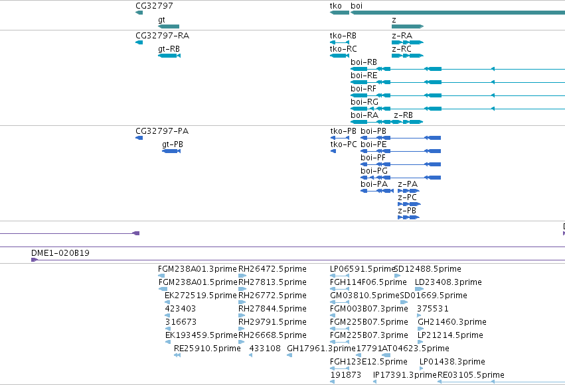Select the FGH123E12.5prime EST label
Viewport: 565px width, 385px height.
click(x=368, y=362)
